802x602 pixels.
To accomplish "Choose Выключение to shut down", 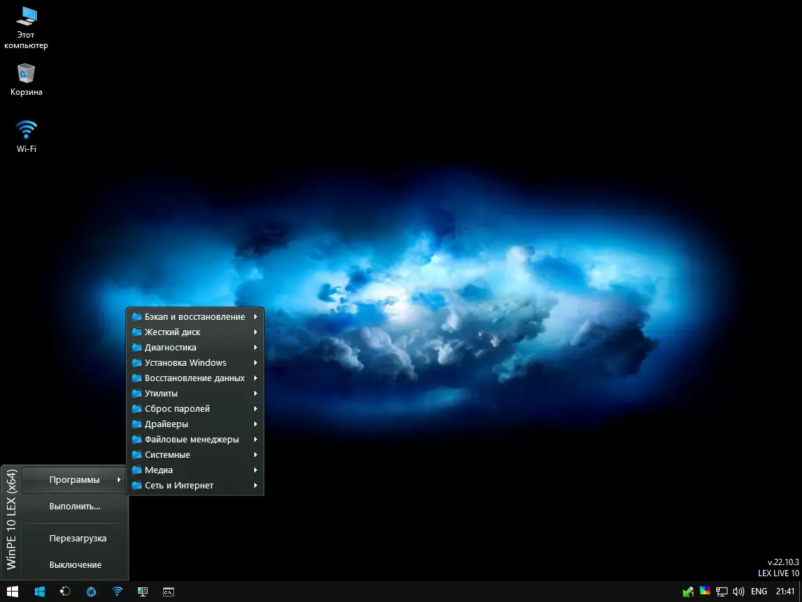I will coord(75,564).
